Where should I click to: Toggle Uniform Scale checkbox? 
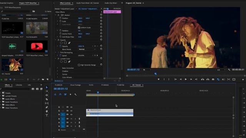click(79, 28)
